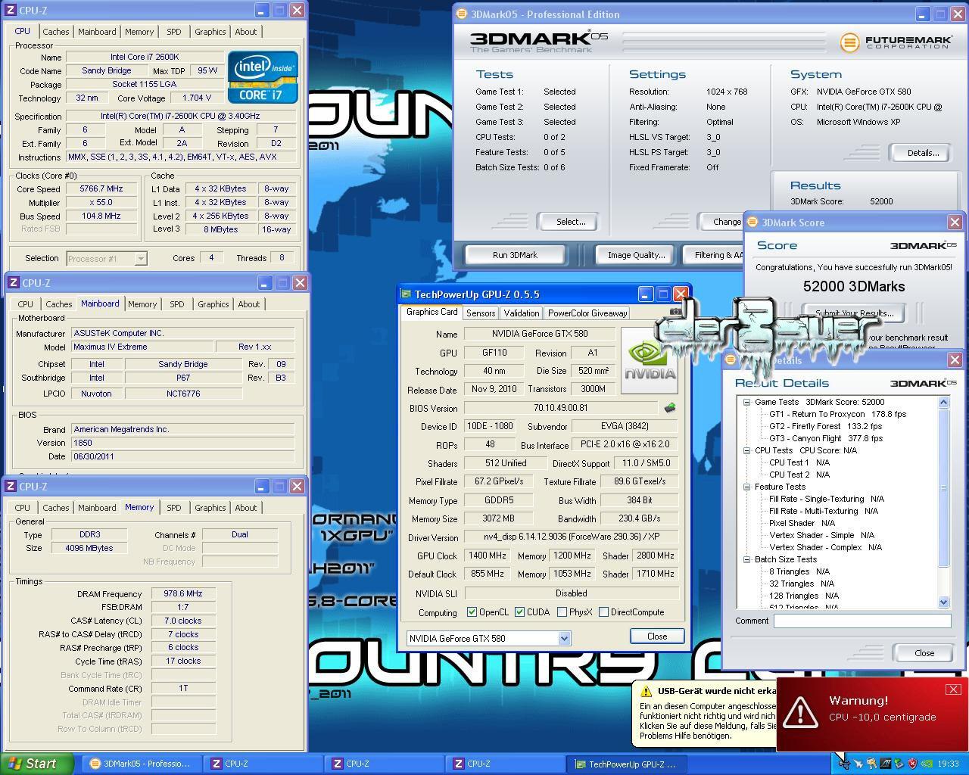Click the 3DMark Score window title icon

752,222
